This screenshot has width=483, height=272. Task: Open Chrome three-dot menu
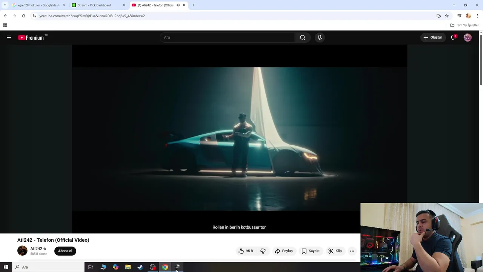coord(477,16)
